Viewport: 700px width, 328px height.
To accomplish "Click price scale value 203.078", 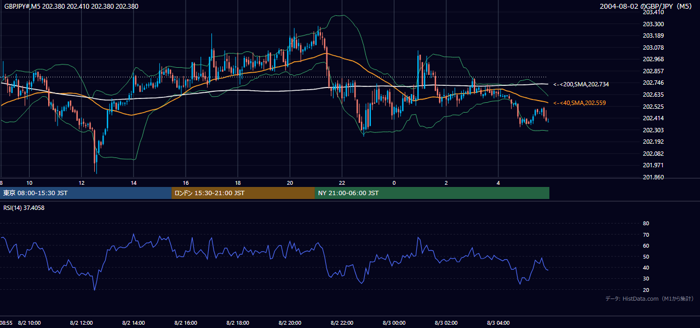I will tap(653, 48).
